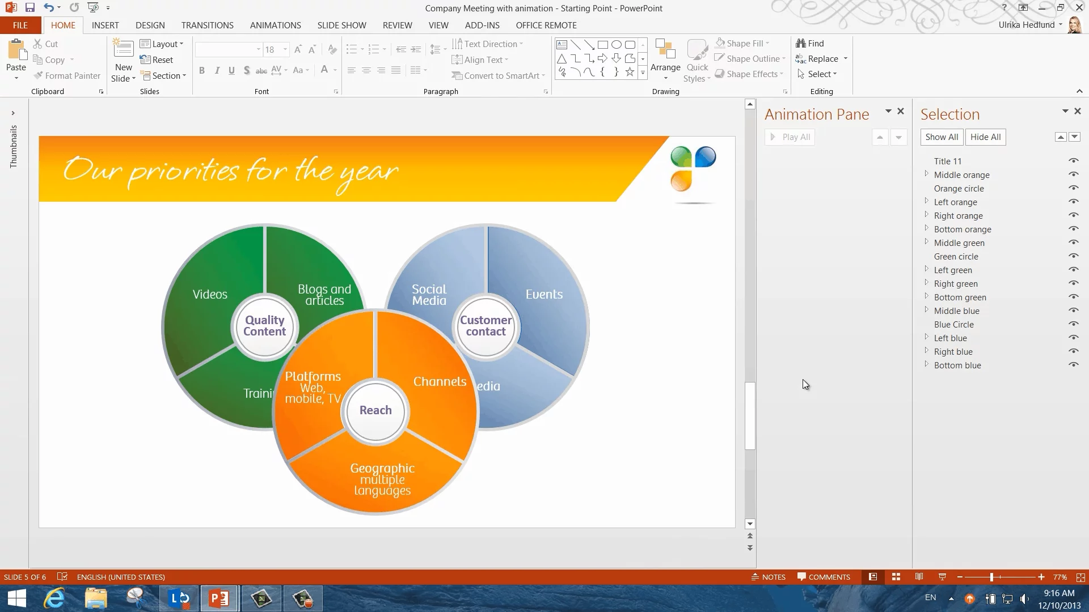Click Show All in Selection pane
Screen dimensions: 1089x612
tap(942, 137)
